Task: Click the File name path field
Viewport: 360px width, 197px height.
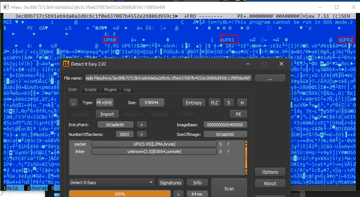Action: 168,78
